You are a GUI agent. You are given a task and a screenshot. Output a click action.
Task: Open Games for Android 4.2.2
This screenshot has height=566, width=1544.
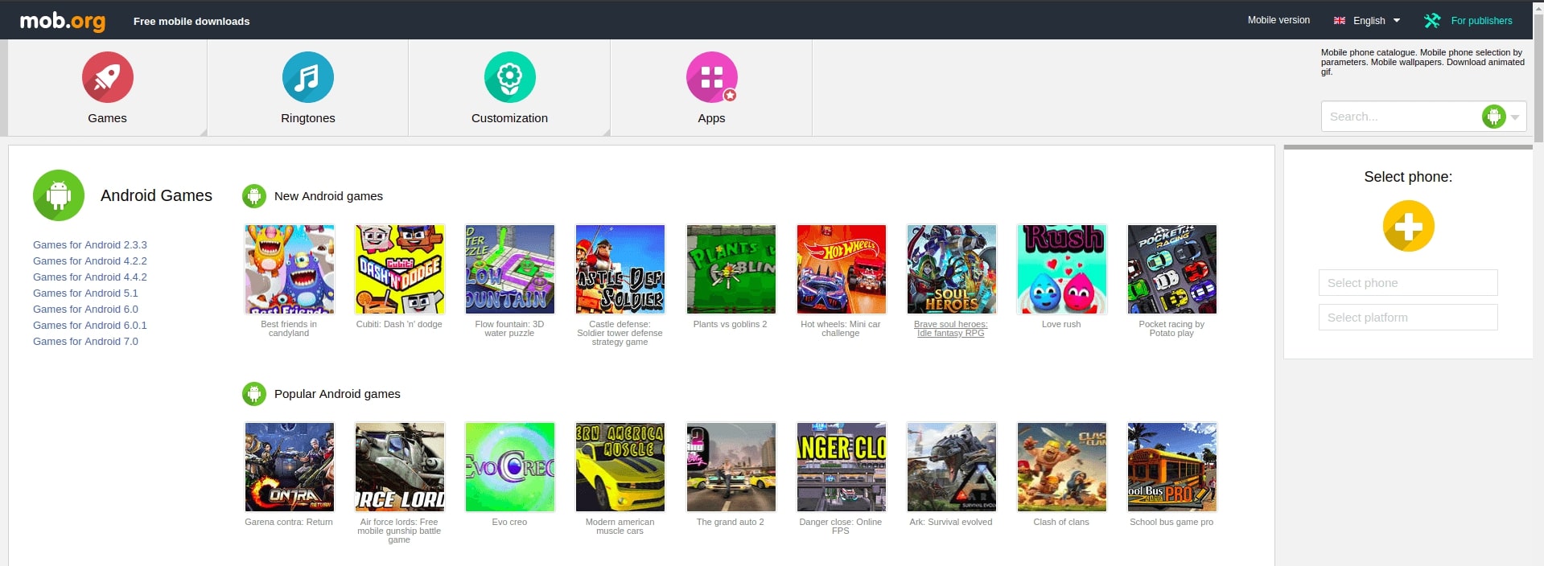[90, 261]
